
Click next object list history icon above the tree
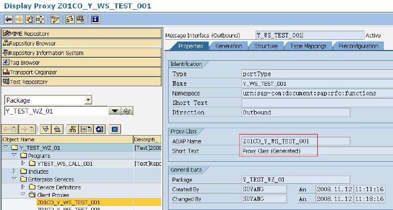point(27,129)
